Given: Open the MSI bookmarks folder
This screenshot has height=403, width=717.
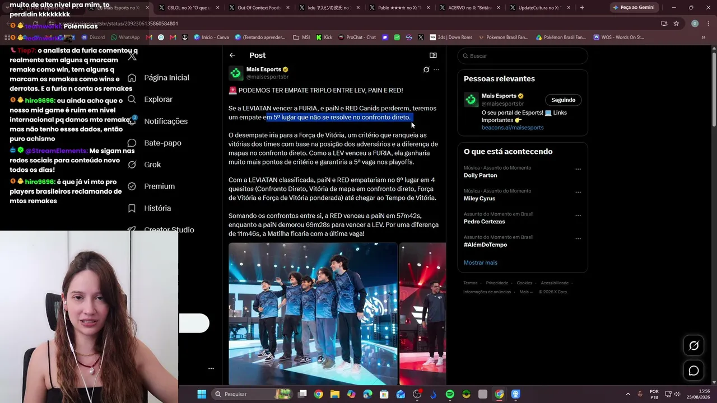Looking at the screenshot, I should (x=301, y=38).
